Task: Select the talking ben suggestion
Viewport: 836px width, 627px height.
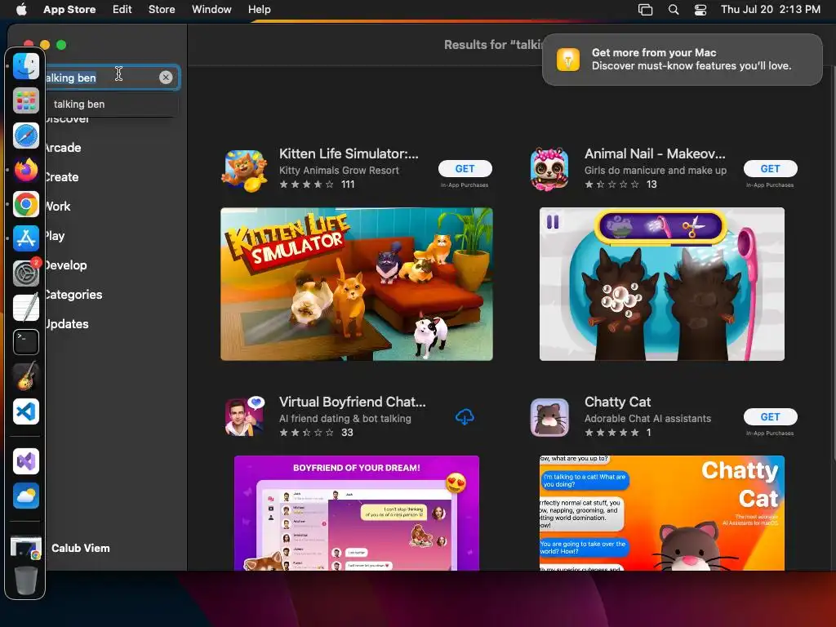Action: tap(111, 104)
